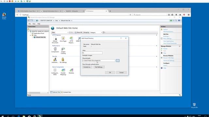Open the Compression feature icon
Viewport: 209px width, 117px height.
click(55, 50)
